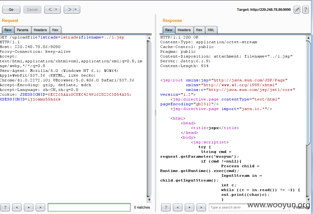Open the history-back dropdown arrow

[56, 10]
